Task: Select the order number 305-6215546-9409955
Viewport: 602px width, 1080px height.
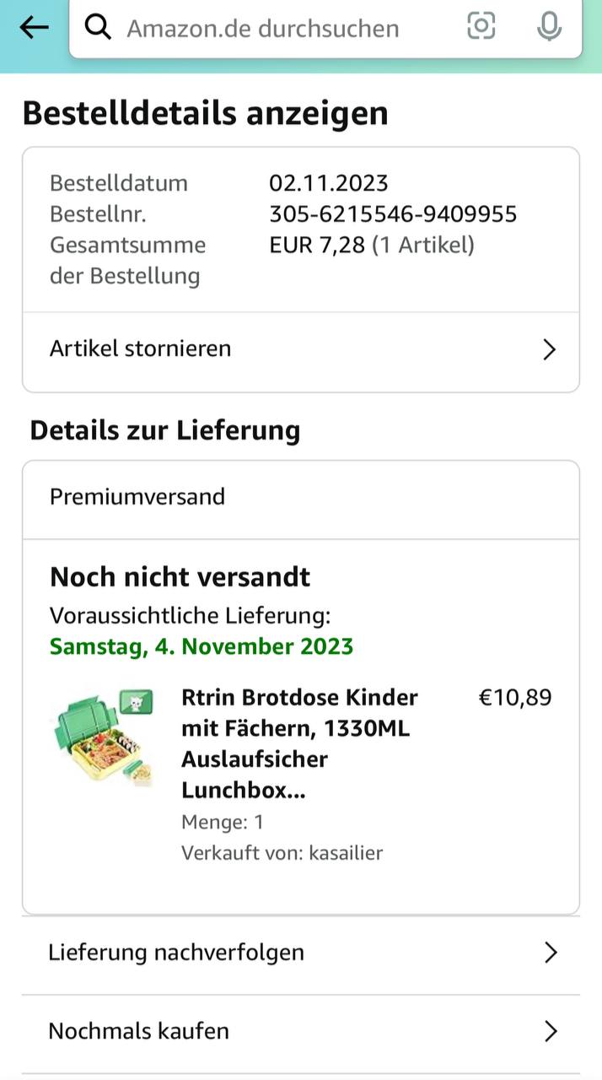Action: click(x=393, y=214)
